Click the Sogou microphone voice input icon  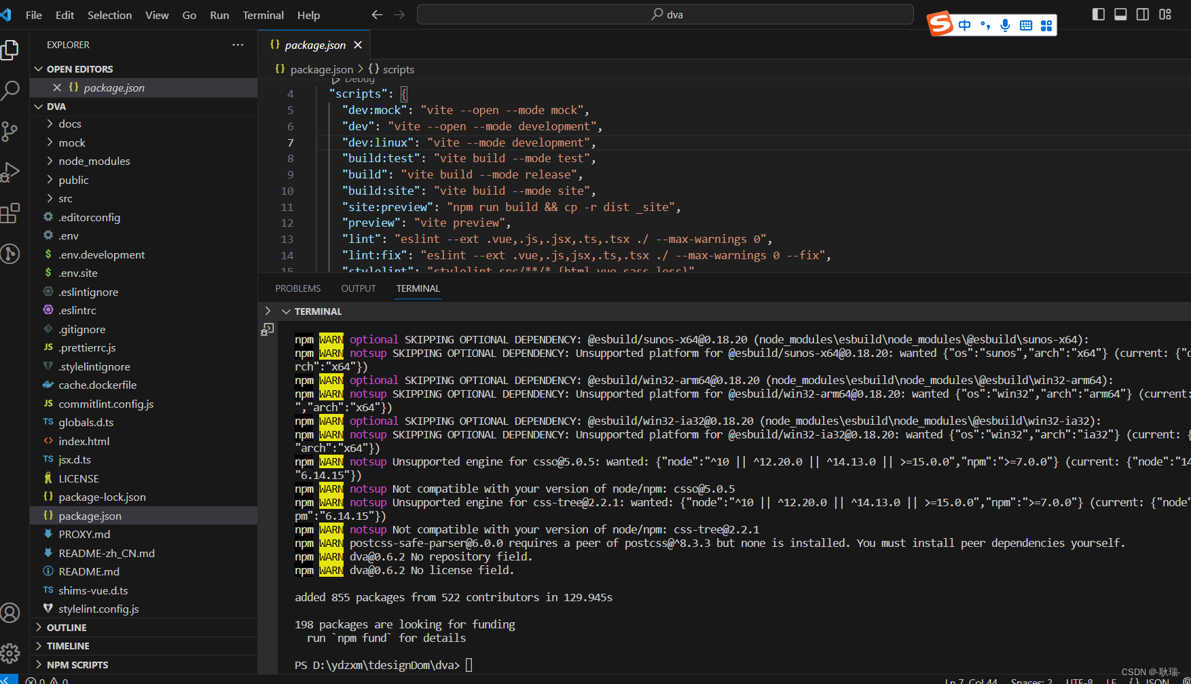point(1006,26)
